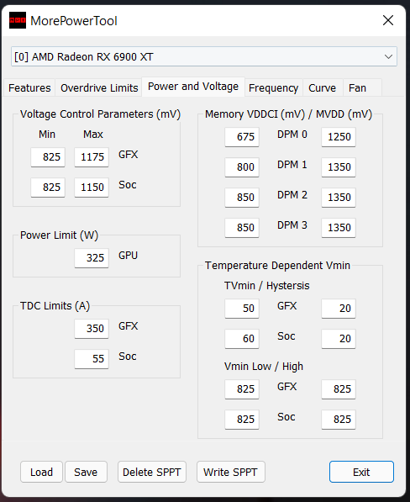Click the Load button
The image size is (410, 502).
(41, 472)
